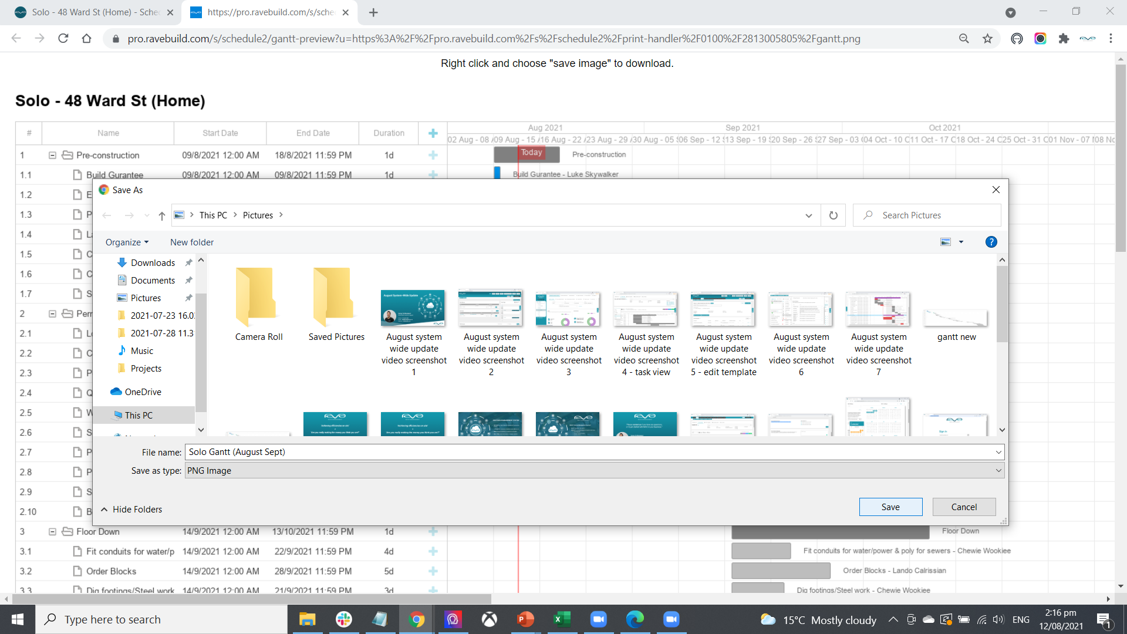
Task: Expand the Organize menu
Action: coord(127,242)
